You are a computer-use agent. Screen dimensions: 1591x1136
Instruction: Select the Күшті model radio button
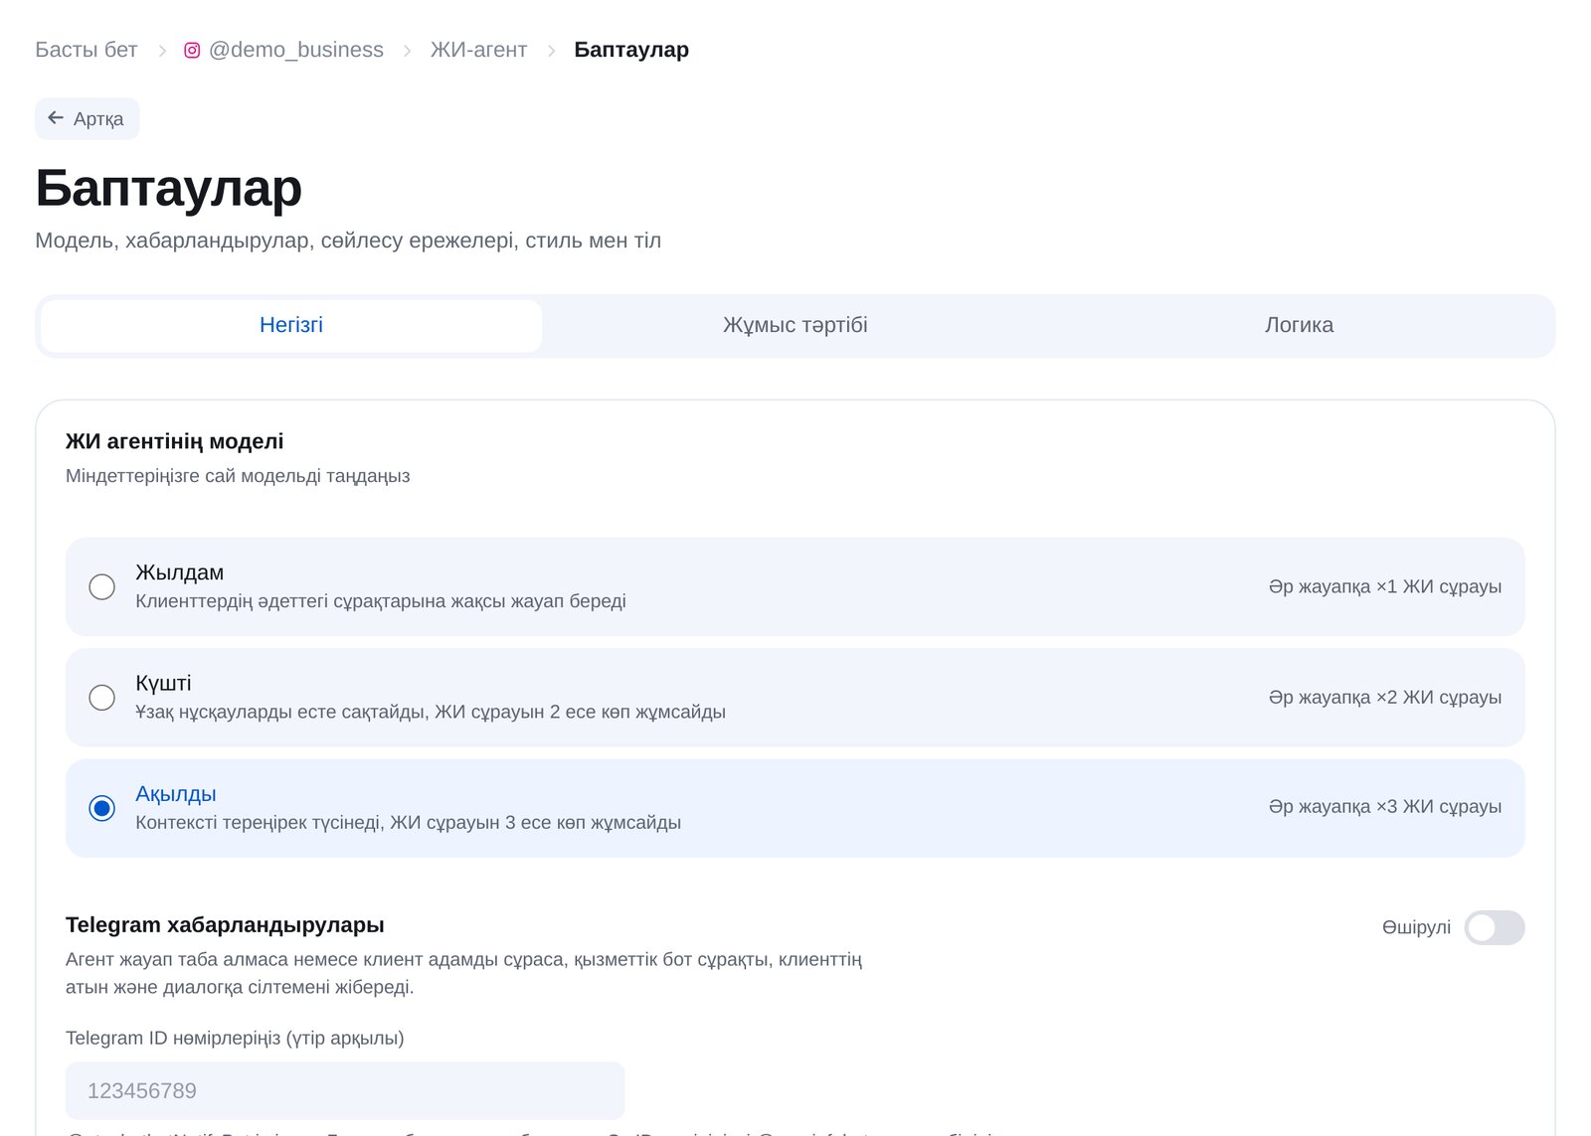tap(101, 698)
